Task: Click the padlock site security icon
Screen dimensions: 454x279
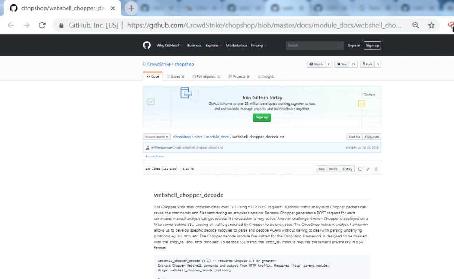Action: point(61,25)
